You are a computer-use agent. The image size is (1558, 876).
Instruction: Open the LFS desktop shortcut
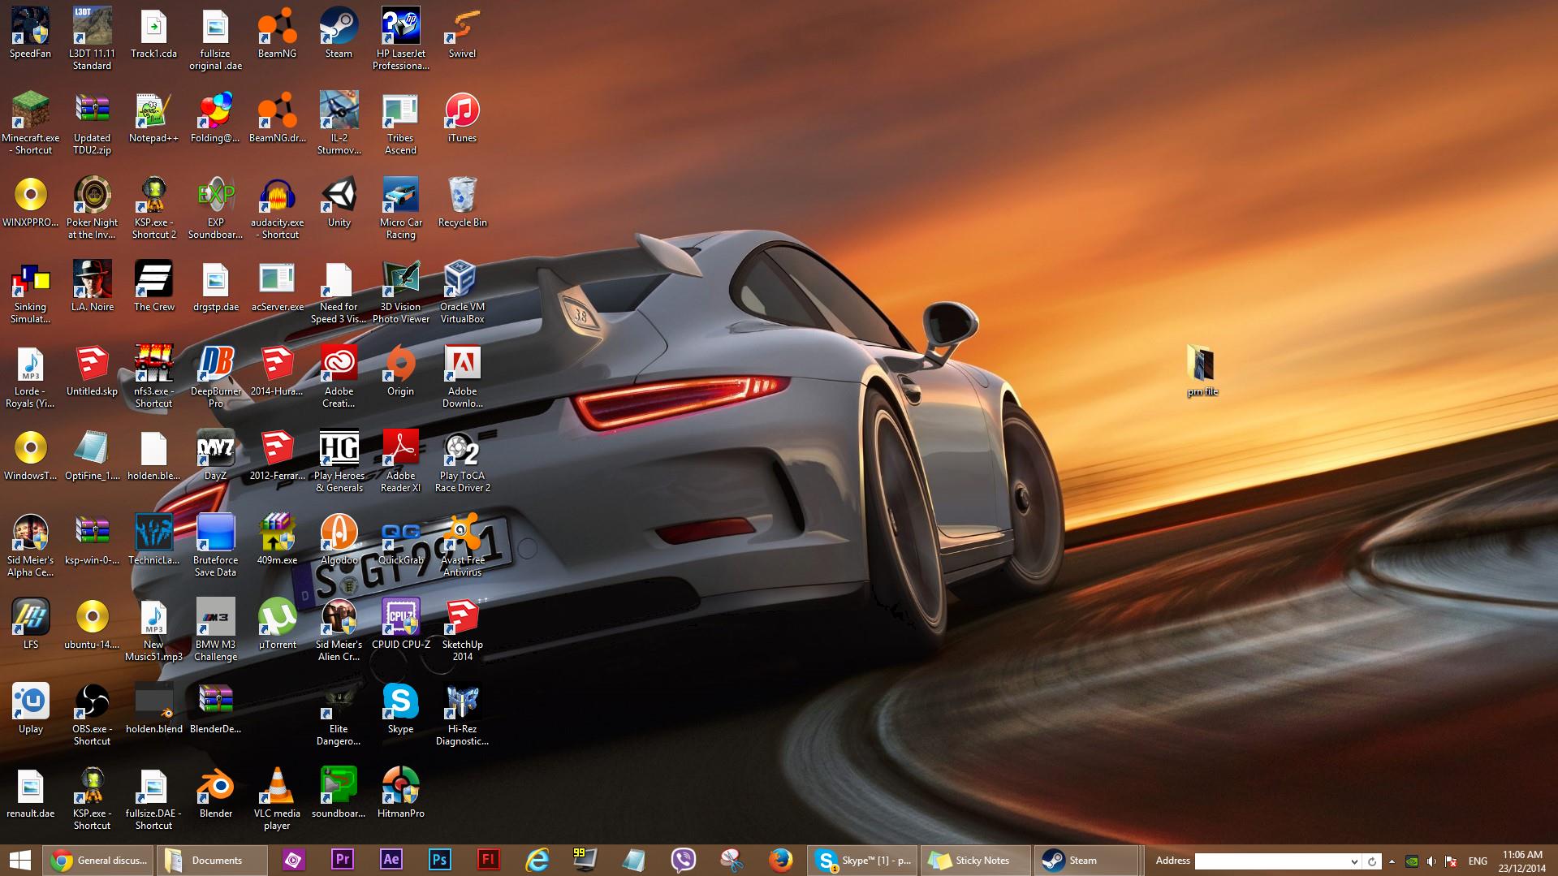point(31,624)
